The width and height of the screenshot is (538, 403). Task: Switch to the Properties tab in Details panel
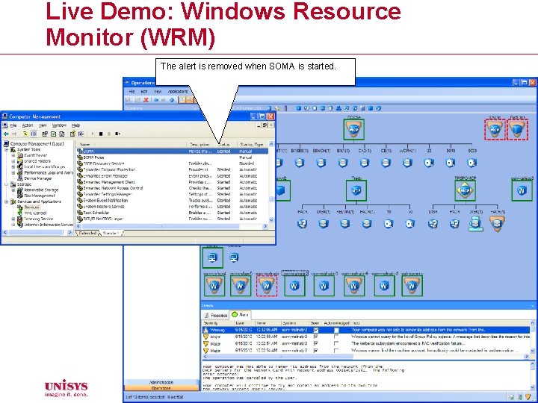(216, 315)
